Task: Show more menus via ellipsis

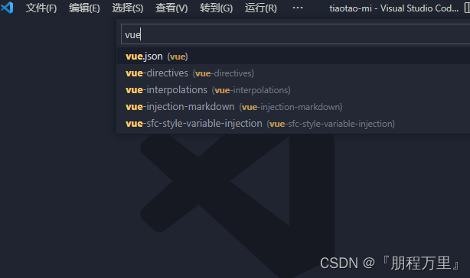Action: (298, 8)
